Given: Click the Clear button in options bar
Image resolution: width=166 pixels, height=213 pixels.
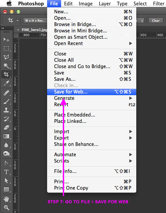Looking at the screenshot, I should pyautogui.click(x=156, y=21).
